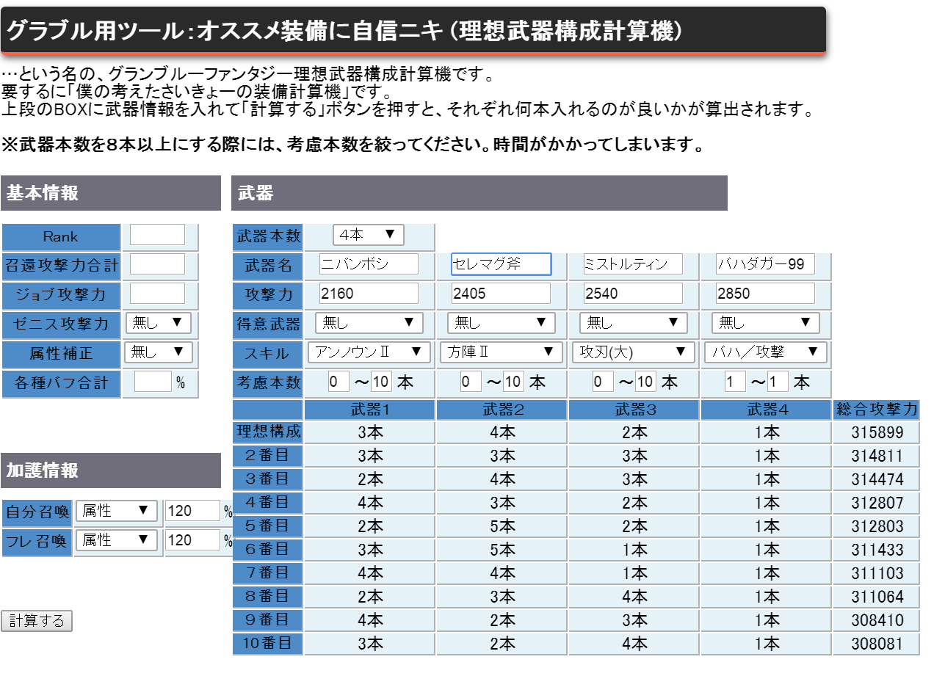The image size is (945, 676).
Task: Open 得意武器 dropdown under バハダガー99
Action: coord(766,323)
